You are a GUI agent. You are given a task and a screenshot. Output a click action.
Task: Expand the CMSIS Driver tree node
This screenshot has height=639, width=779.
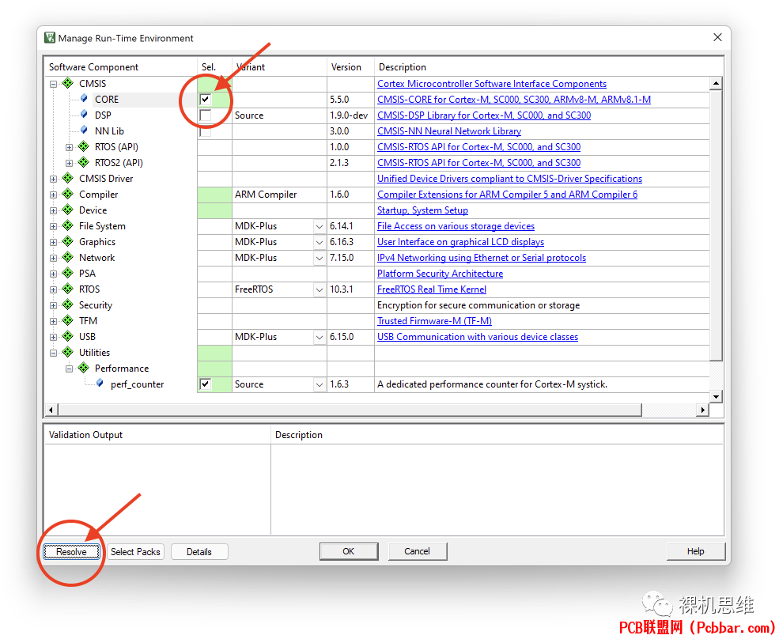53,179
